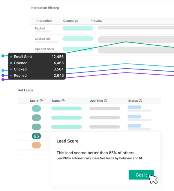This screenshot has width=174, height=191.
Task: Open the Status column help icon
Action: pos(140,101)
